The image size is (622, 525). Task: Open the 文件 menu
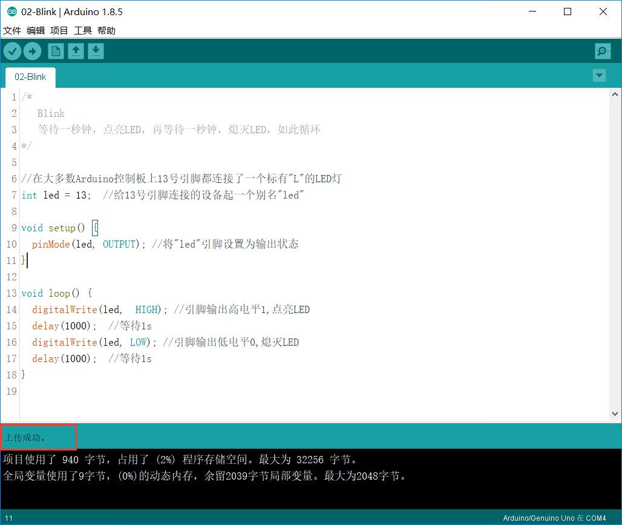pos(12,30)
